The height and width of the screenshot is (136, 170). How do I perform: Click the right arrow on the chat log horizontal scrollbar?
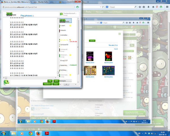pyautogui.click(x=56, y=78)
